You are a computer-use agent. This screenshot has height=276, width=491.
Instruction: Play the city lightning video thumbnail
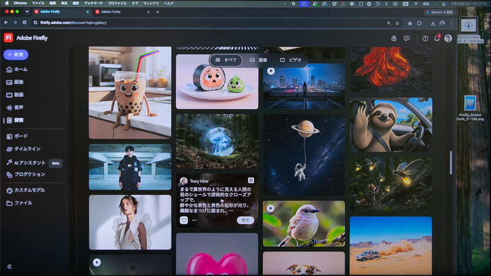271,71
